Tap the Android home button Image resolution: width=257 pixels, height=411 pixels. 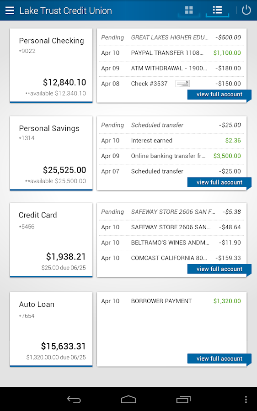pyautogui.click(x=128, y=399)
